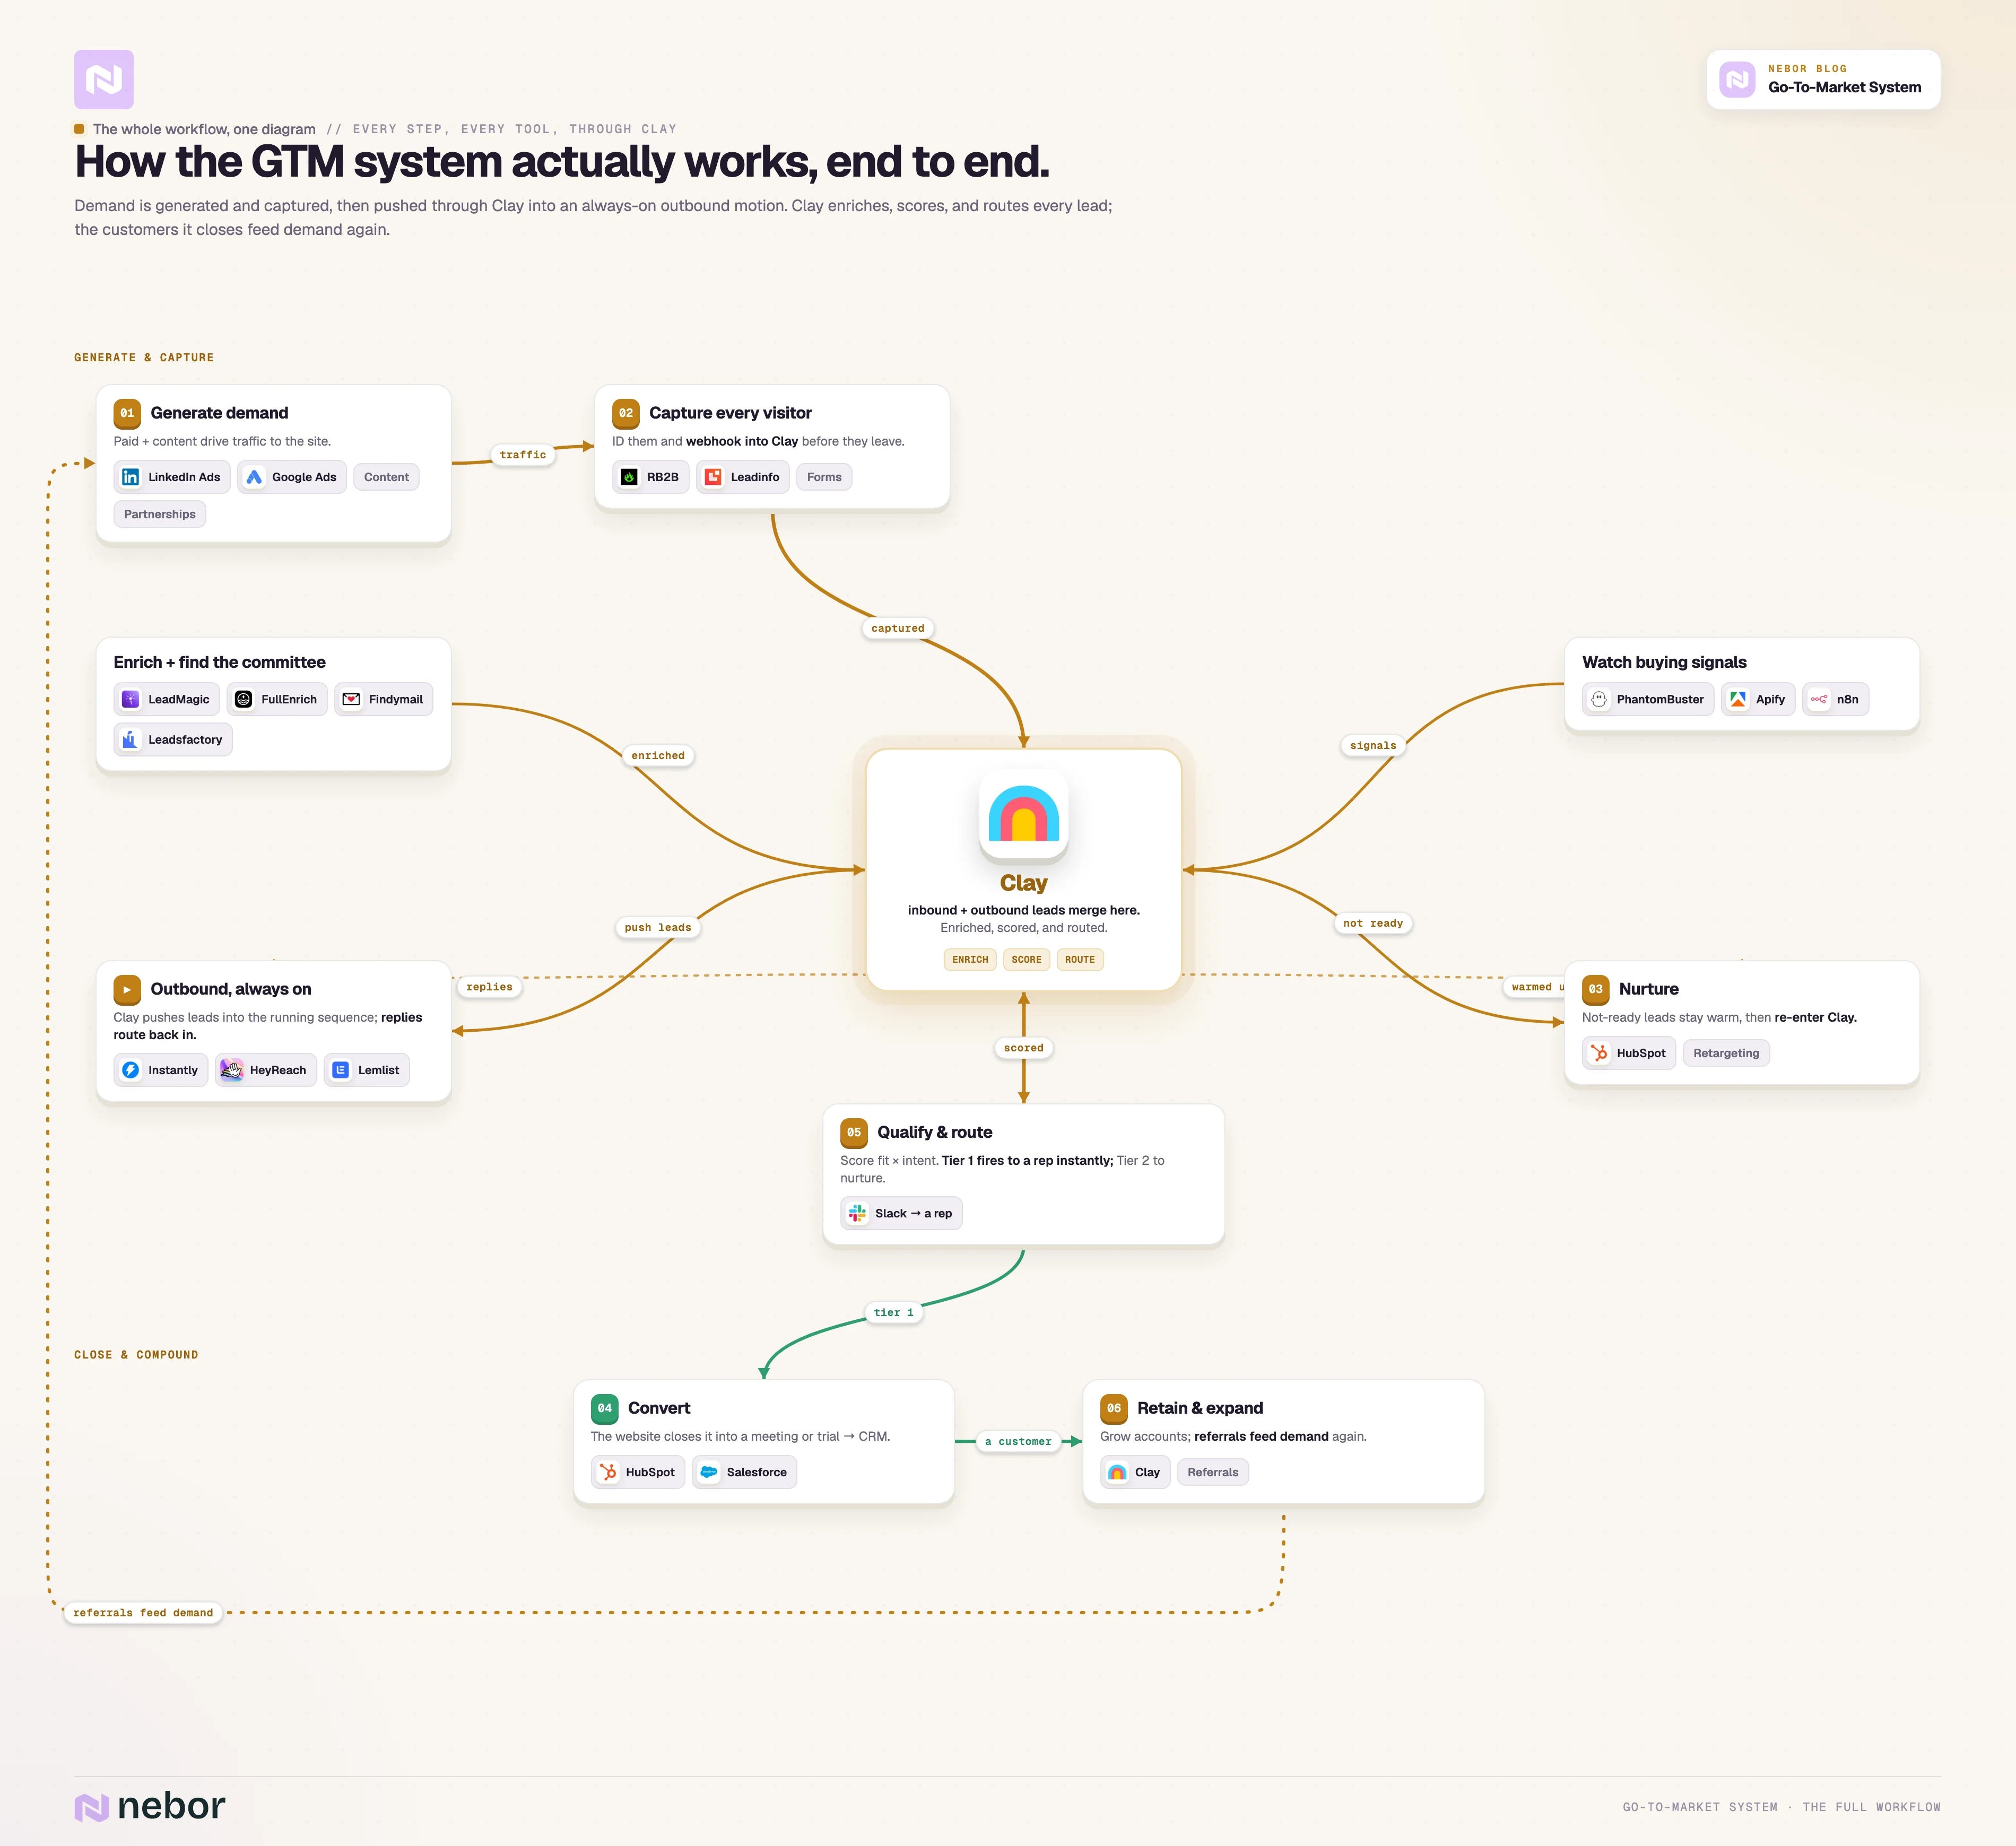Click the 'not ready' connector label
The width and height of the screenshot is (2016, 1846).
point(1373,924)
